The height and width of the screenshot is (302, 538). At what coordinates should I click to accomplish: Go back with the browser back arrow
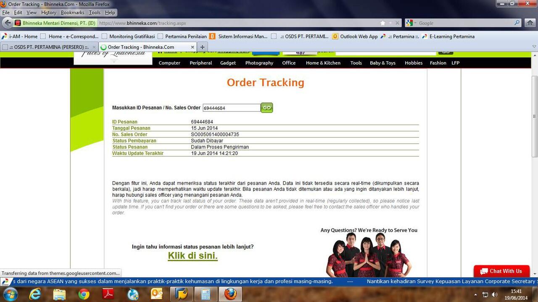click(x=7, y=23)
